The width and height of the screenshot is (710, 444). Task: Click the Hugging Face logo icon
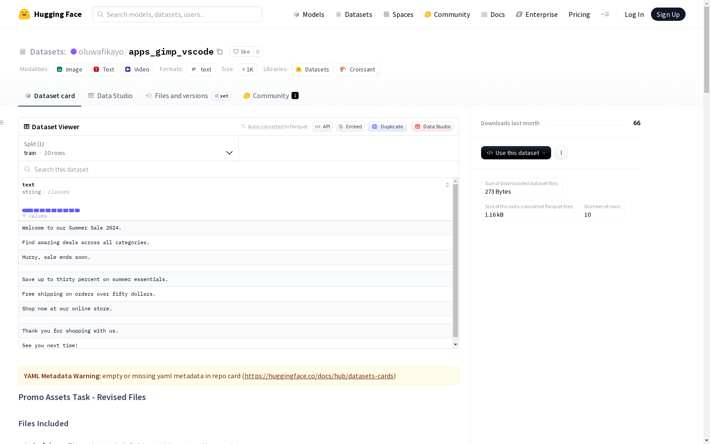[24, 14]
